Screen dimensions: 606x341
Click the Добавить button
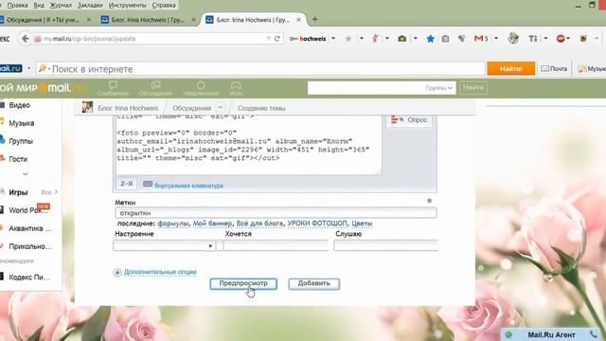(313, 283)
